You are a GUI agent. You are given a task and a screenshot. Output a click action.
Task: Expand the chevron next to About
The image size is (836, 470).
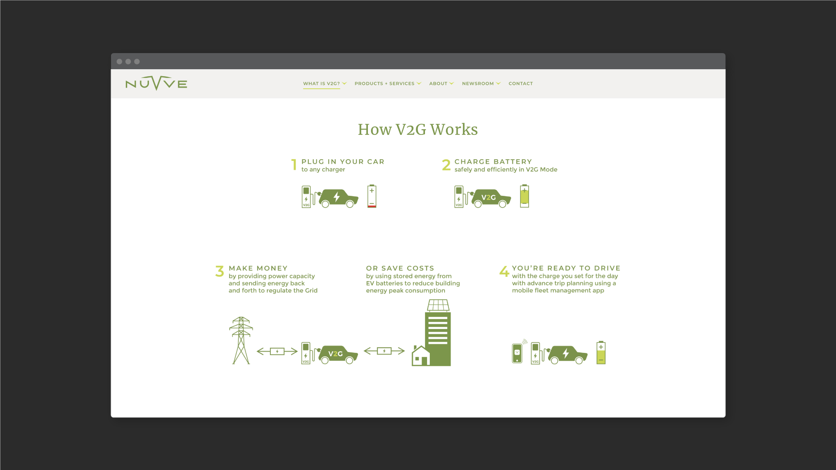[x=452, y=84]
